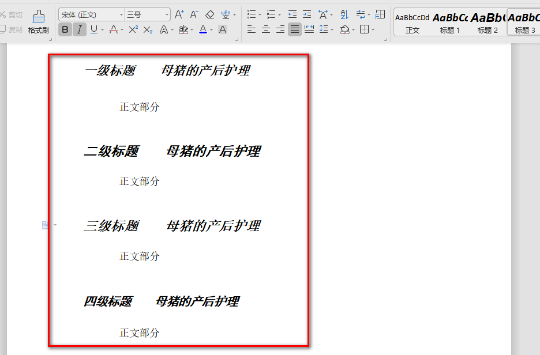Open the paragraph settings dialog launcher
Screen dimensions: 540x355
(385, 40)
